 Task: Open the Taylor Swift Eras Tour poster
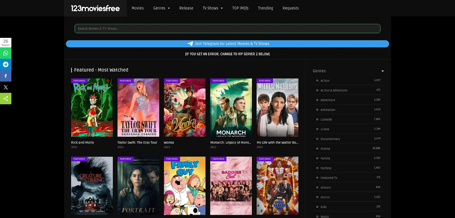(138, 108)
